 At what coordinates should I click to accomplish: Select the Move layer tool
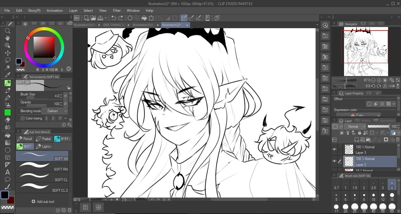pyautogui.click(x=8, y=53)
